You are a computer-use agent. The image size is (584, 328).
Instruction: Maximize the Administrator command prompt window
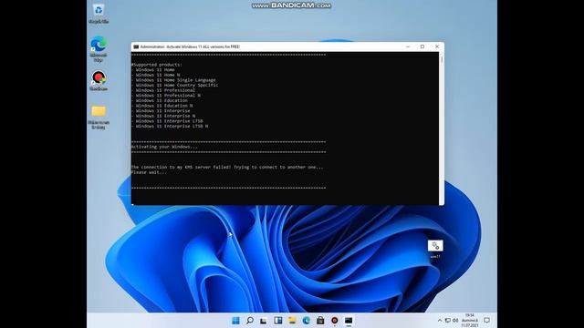[x=422, y=46]
